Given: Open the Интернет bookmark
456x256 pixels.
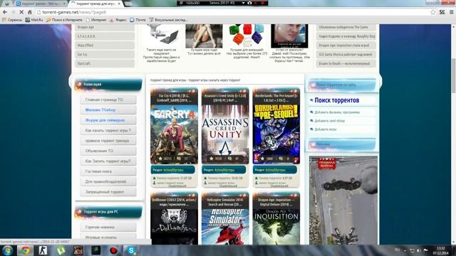Looking at the screenshot, I should [96, 20].
